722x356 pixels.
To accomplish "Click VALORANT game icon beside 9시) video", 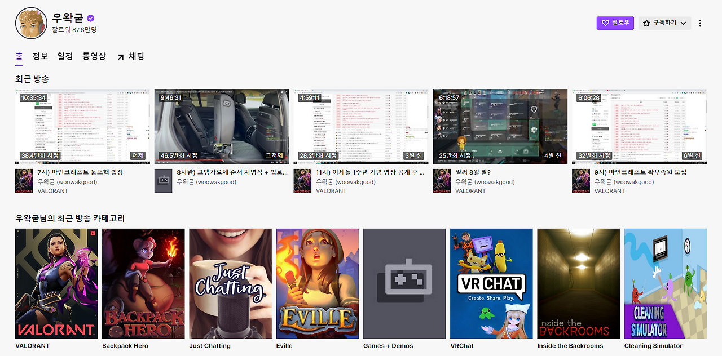I will pos(581,181).
